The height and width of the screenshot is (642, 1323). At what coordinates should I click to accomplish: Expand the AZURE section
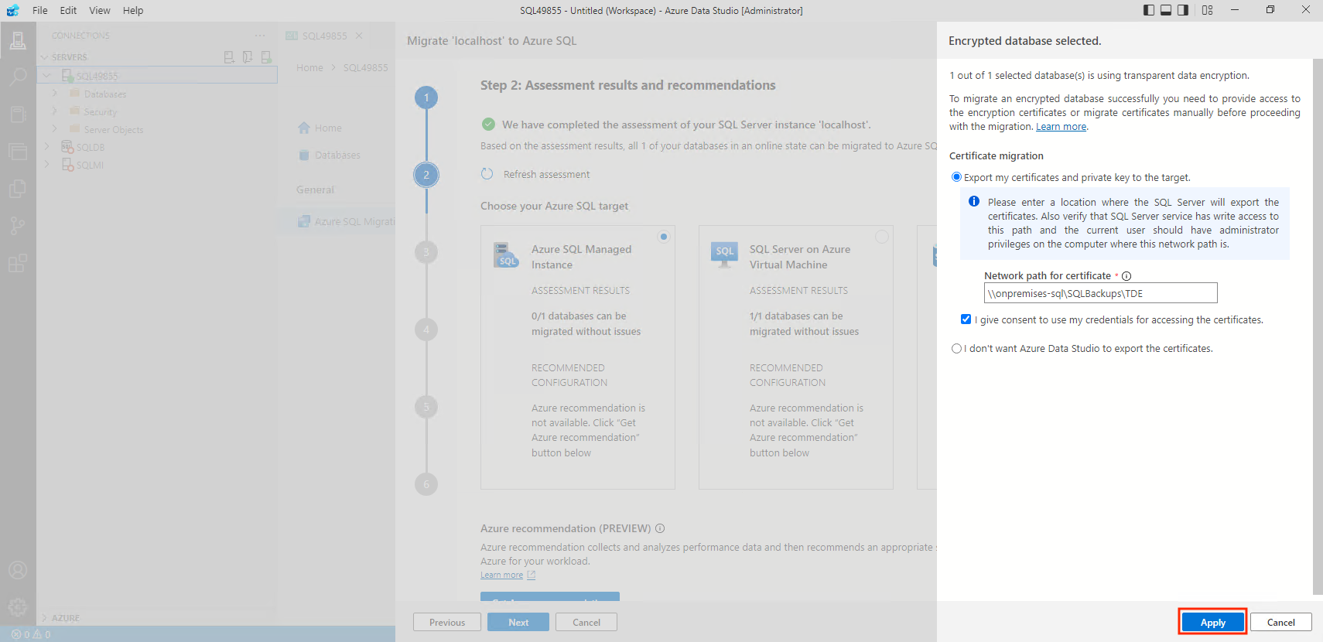(44, 618)
